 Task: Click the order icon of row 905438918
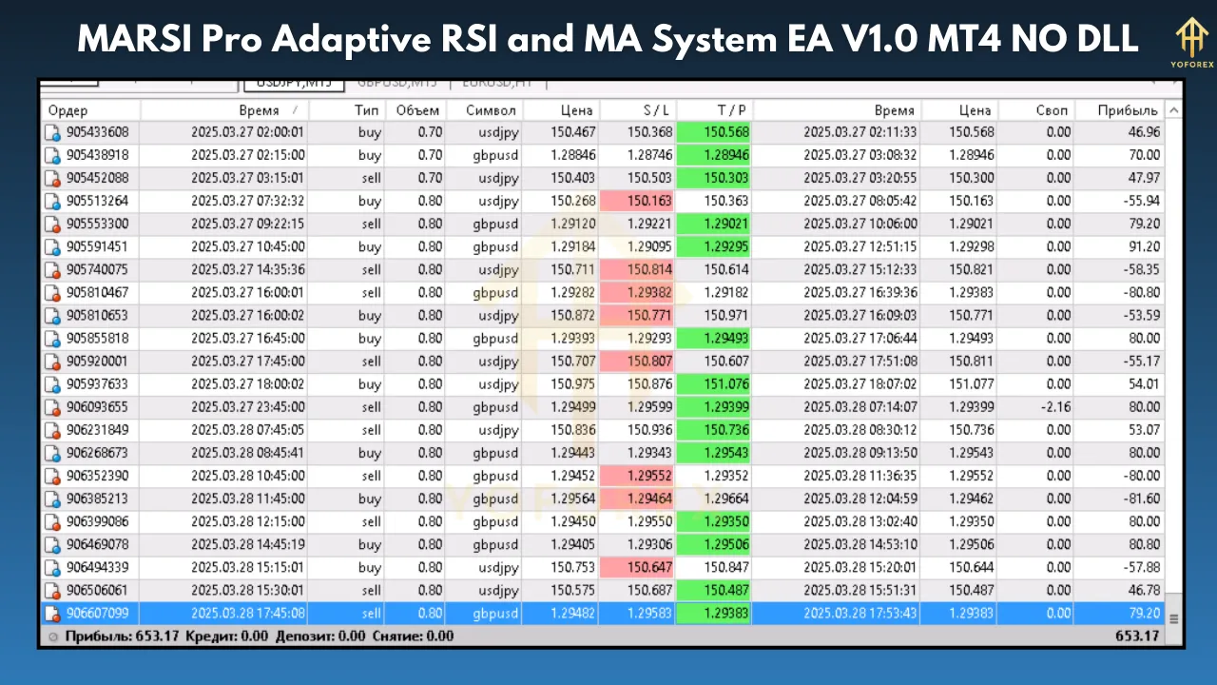click(54, 155)
